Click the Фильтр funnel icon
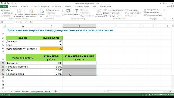 pyautogui.click(x=77, y=11)
